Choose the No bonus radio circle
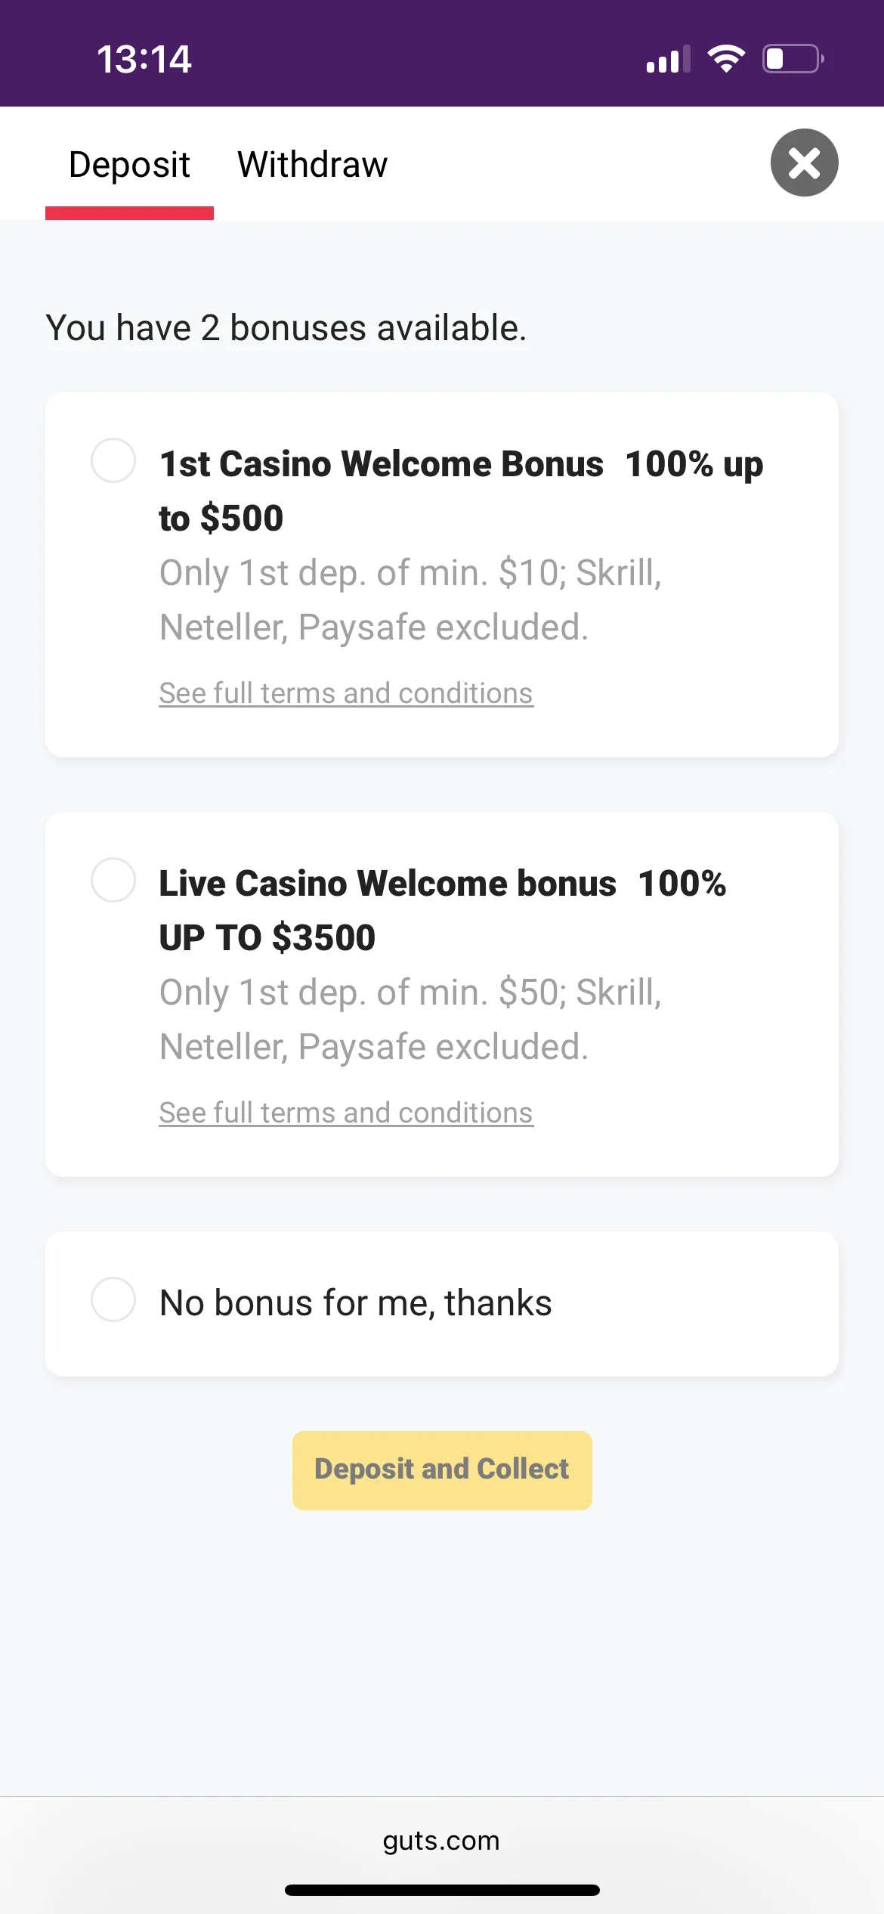The image size is (884, 1914). [113, 1299]
